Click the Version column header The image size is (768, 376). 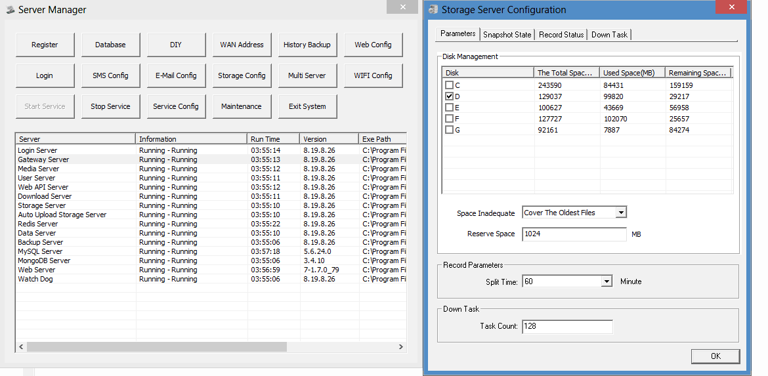coord(330,139)
